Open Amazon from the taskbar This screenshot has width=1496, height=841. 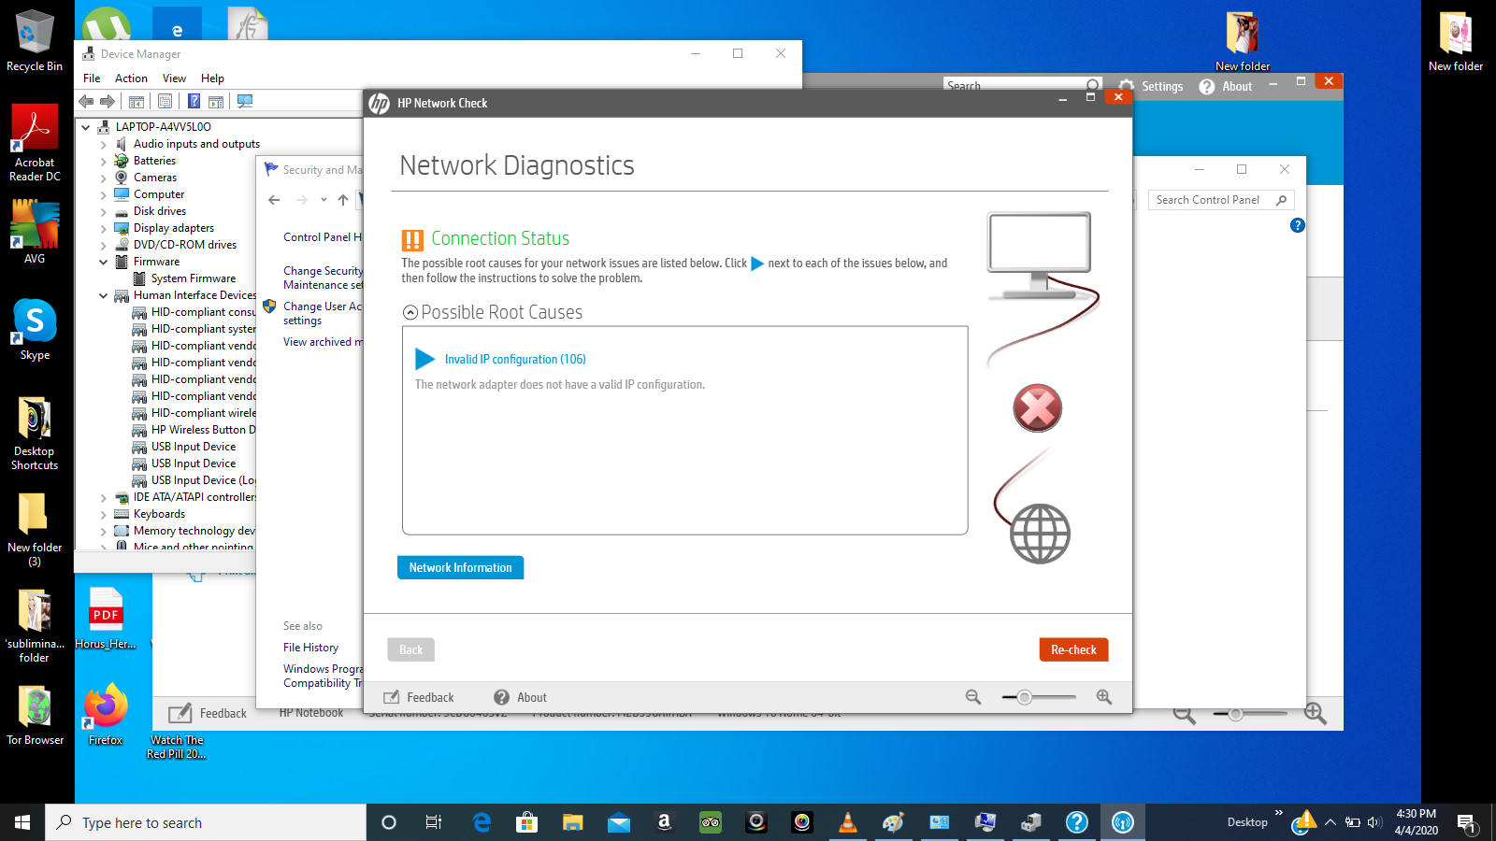pyautogui.click(x=665, y=822)
